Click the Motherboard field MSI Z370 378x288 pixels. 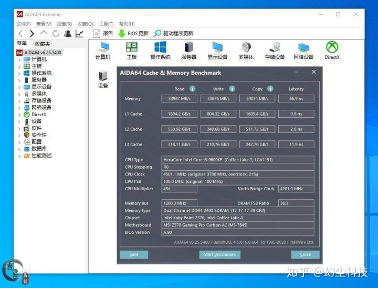pos(238,225)
